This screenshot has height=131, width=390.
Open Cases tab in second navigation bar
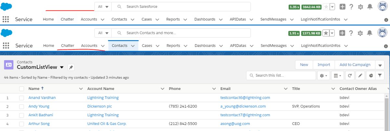147,46
